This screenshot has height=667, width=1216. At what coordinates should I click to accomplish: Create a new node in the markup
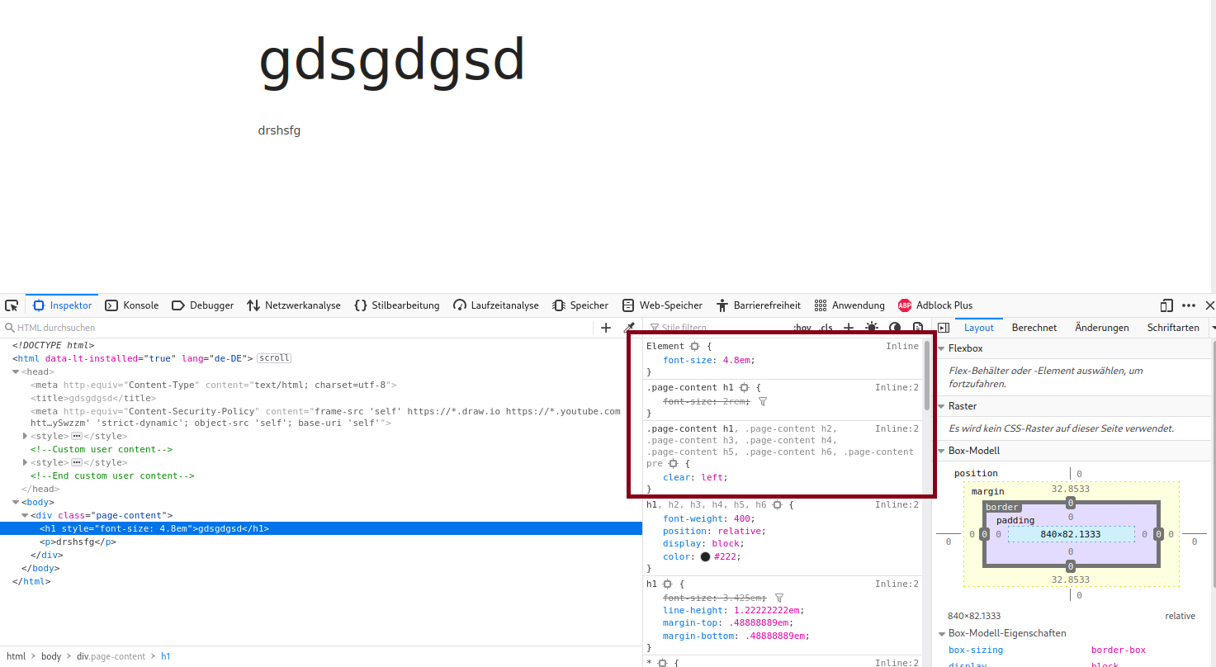pyautogui.click(x=606, y=328)
